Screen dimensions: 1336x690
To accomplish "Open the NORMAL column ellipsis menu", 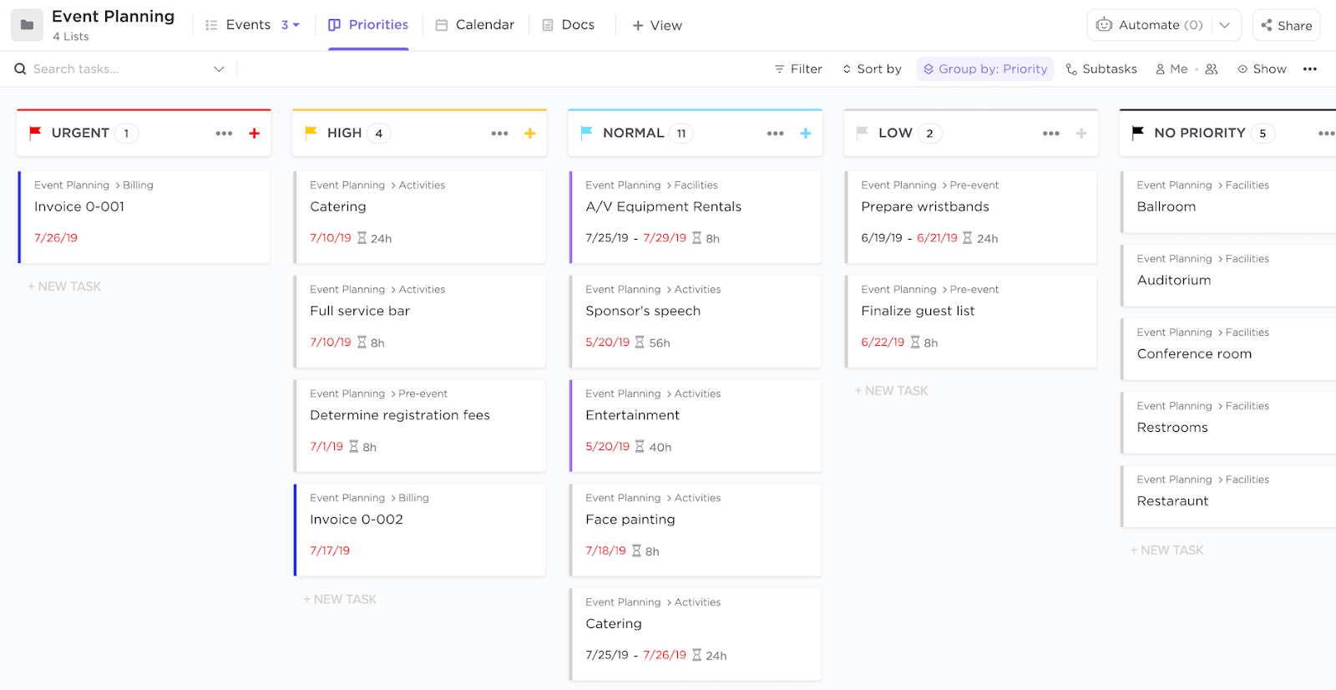I will point(775,134).
